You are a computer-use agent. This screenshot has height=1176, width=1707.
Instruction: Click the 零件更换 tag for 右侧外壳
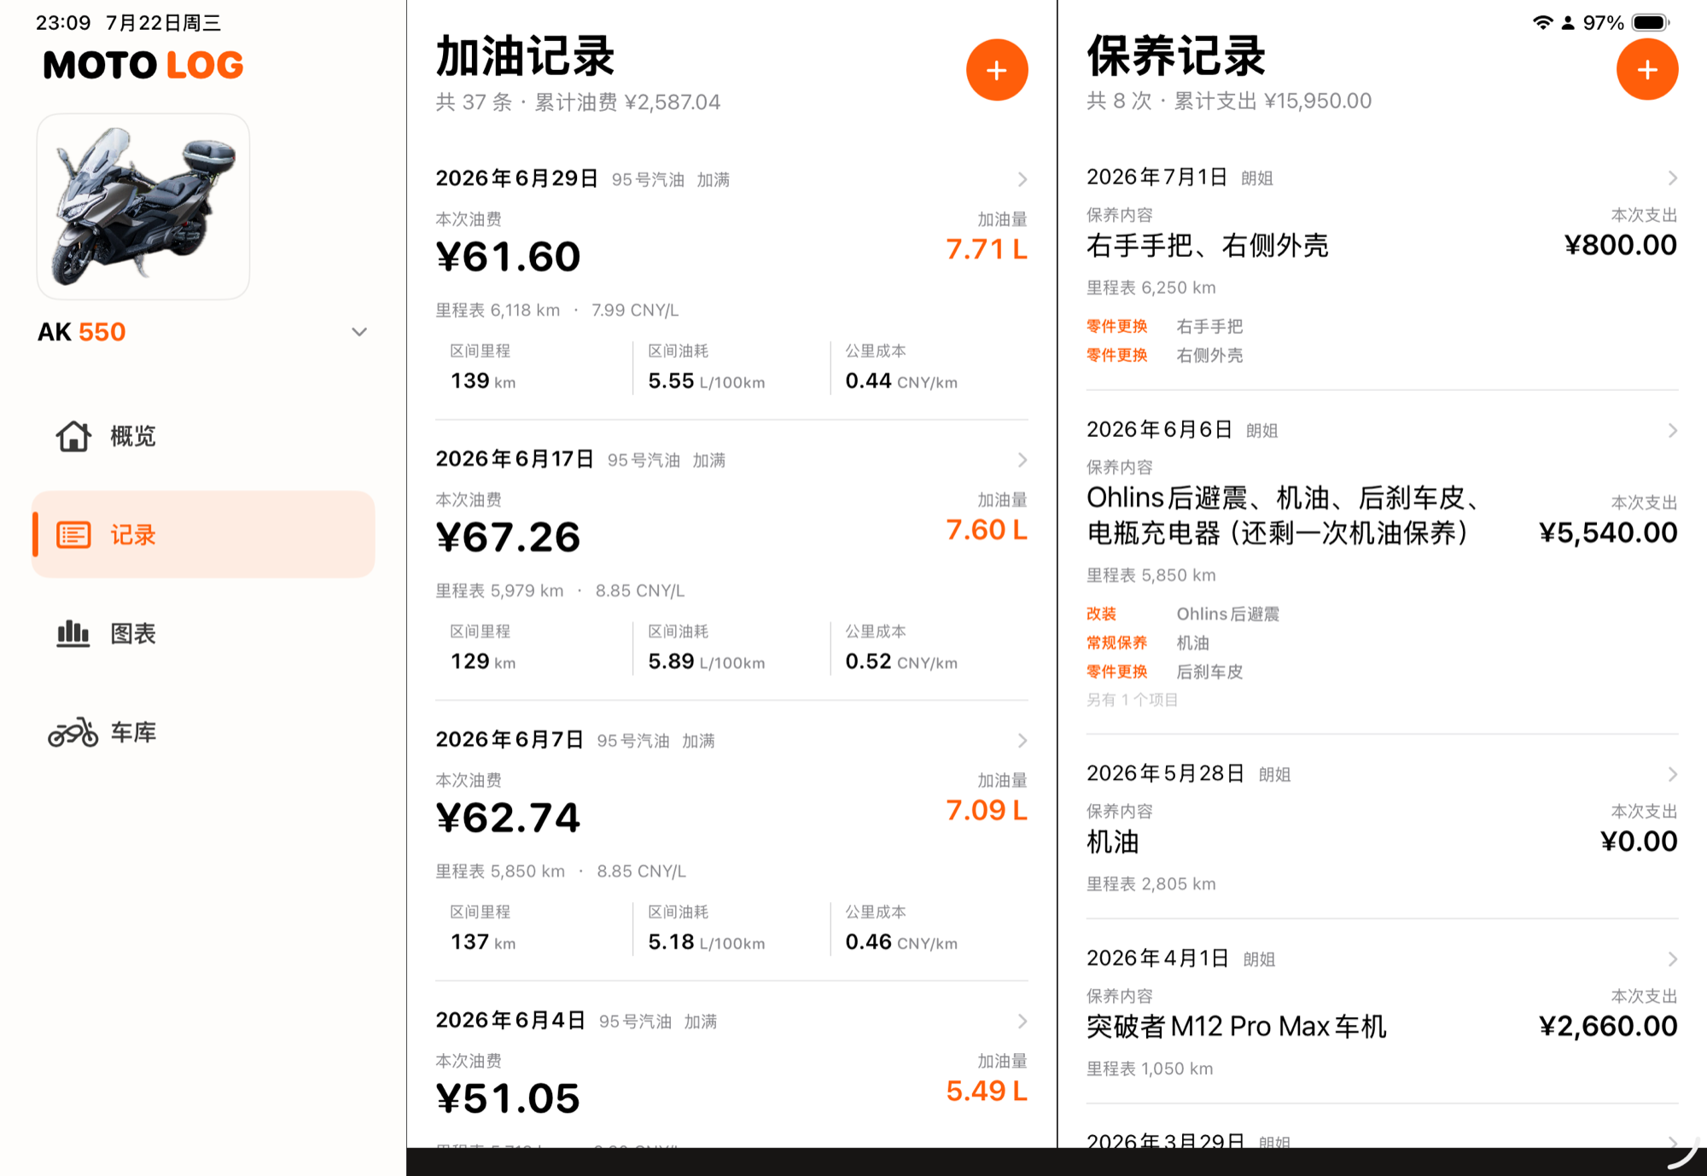point(1116,355)
